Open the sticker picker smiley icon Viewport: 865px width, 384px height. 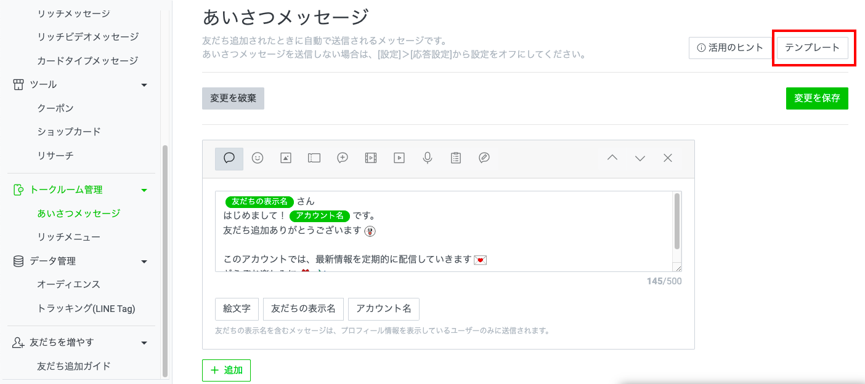257,158
